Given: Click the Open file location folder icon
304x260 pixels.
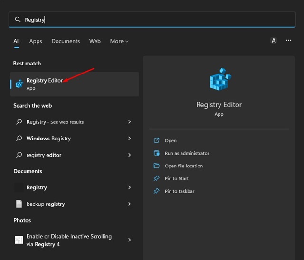Looking at the screenshot, I should tap(157, 166).
